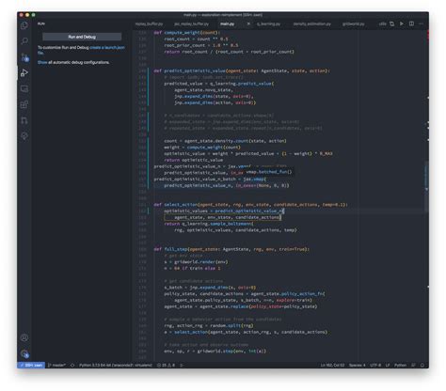Click the def compute_weight line
This screenshot has height=391, width=446.
[187, 33]
